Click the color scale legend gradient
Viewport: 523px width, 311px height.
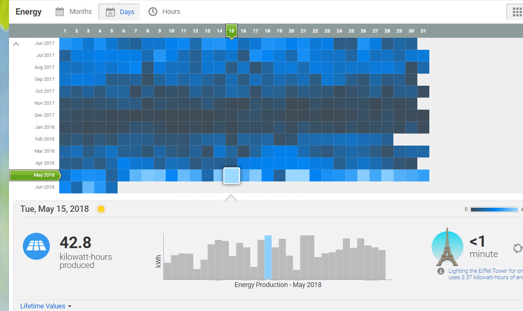494,210
